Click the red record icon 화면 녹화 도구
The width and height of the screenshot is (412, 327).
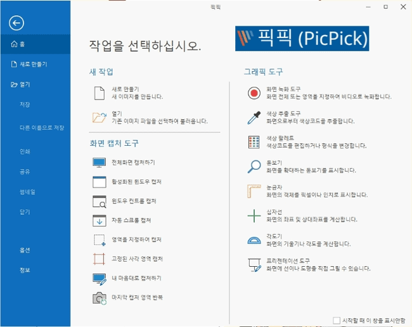tap(254, 93)
